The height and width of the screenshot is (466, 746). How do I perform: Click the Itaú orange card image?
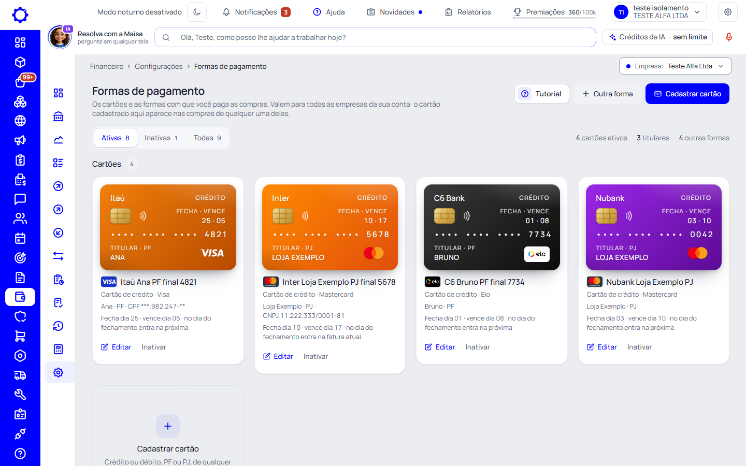point(168,227)
